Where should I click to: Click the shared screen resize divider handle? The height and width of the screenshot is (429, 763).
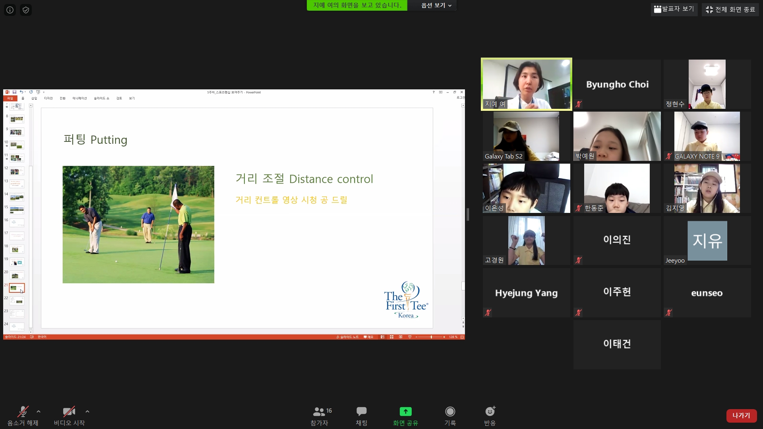(x=468, y=214)
